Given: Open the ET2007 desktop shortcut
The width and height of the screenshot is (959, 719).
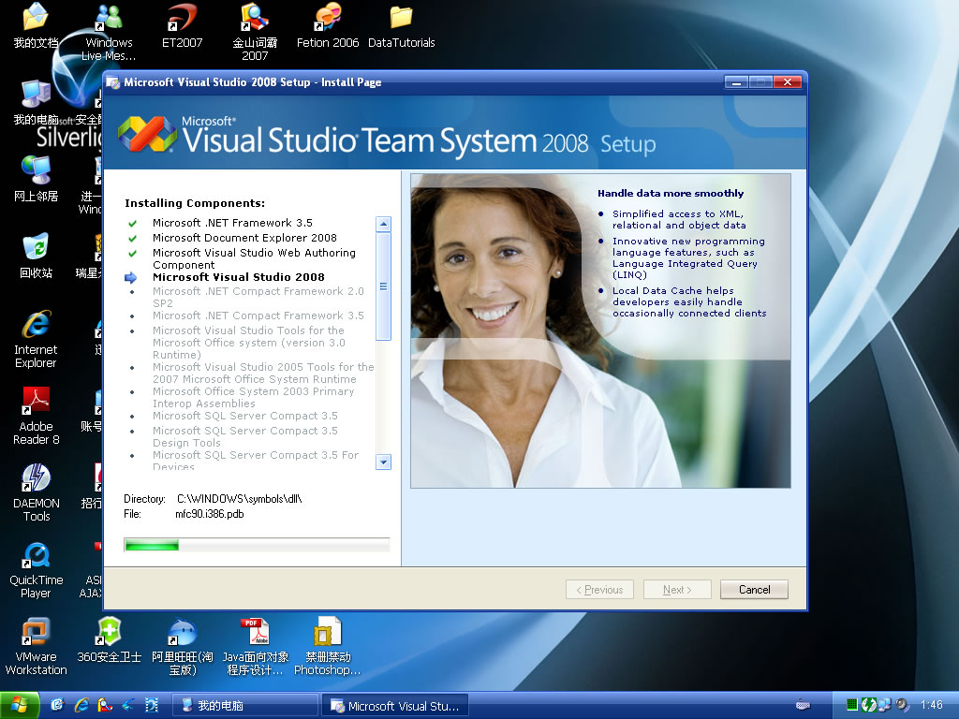Looking at the screenshot, I should (x=182, y=21).
